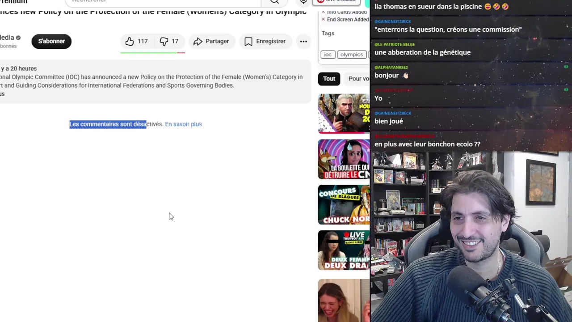The width and height of the screenshot is (572, 322).
Task: Activate voice search microphone icon
Action: [303, 1]
